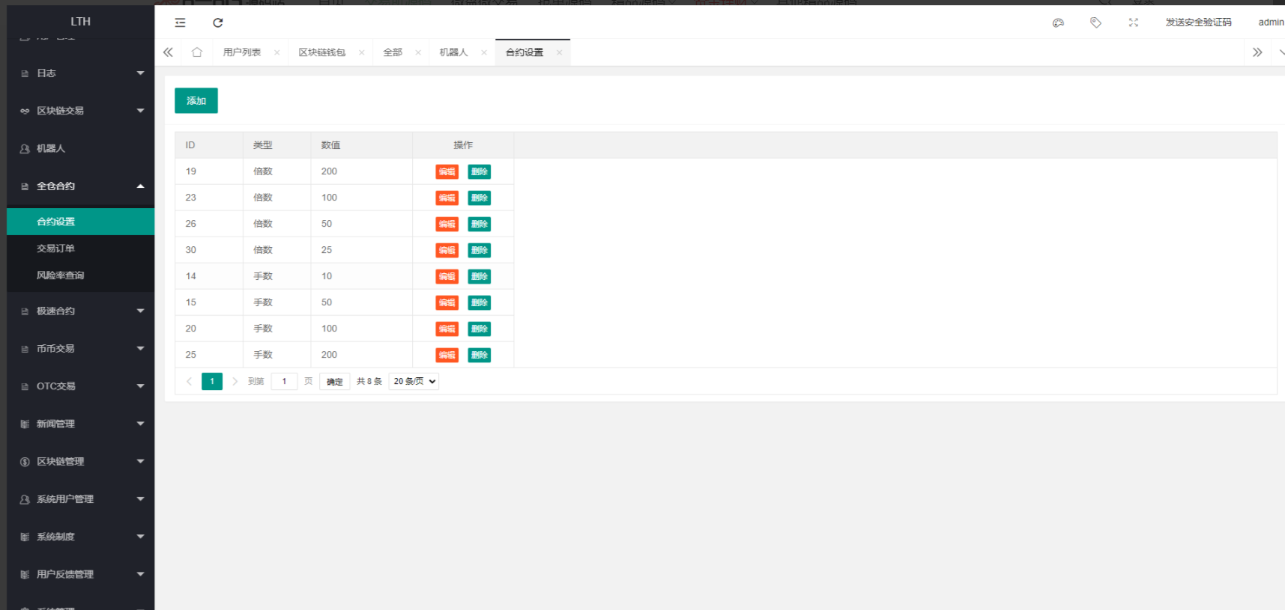1285x610 pixels.
Task: Open 交易订单 in the sidebar
Action: point(56,248)
